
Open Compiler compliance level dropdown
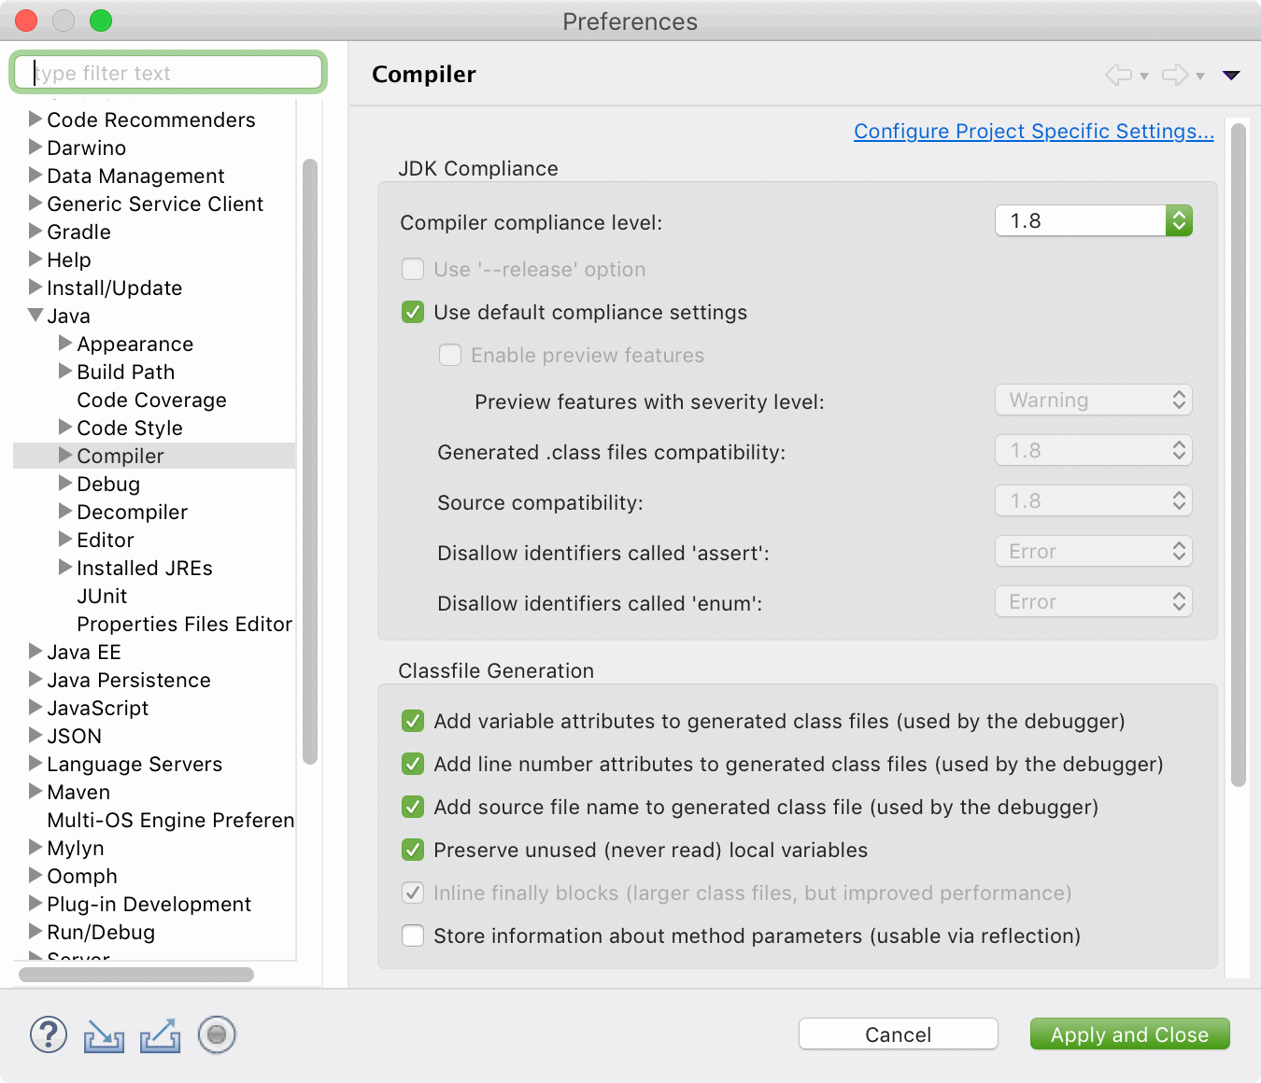point(1093,221)
